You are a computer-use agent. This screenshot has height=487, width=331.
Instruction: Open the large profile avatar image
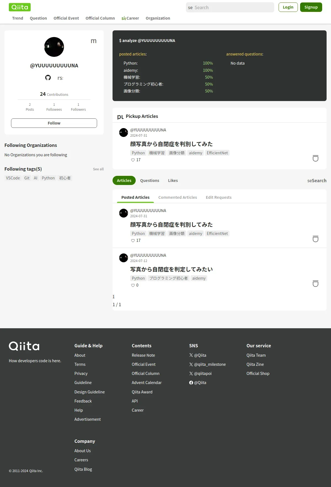[x=54, y=47]
